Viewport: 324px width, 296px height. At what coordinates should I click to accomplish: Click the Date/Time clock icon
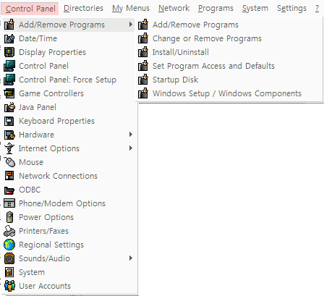[x=9, y=38]
